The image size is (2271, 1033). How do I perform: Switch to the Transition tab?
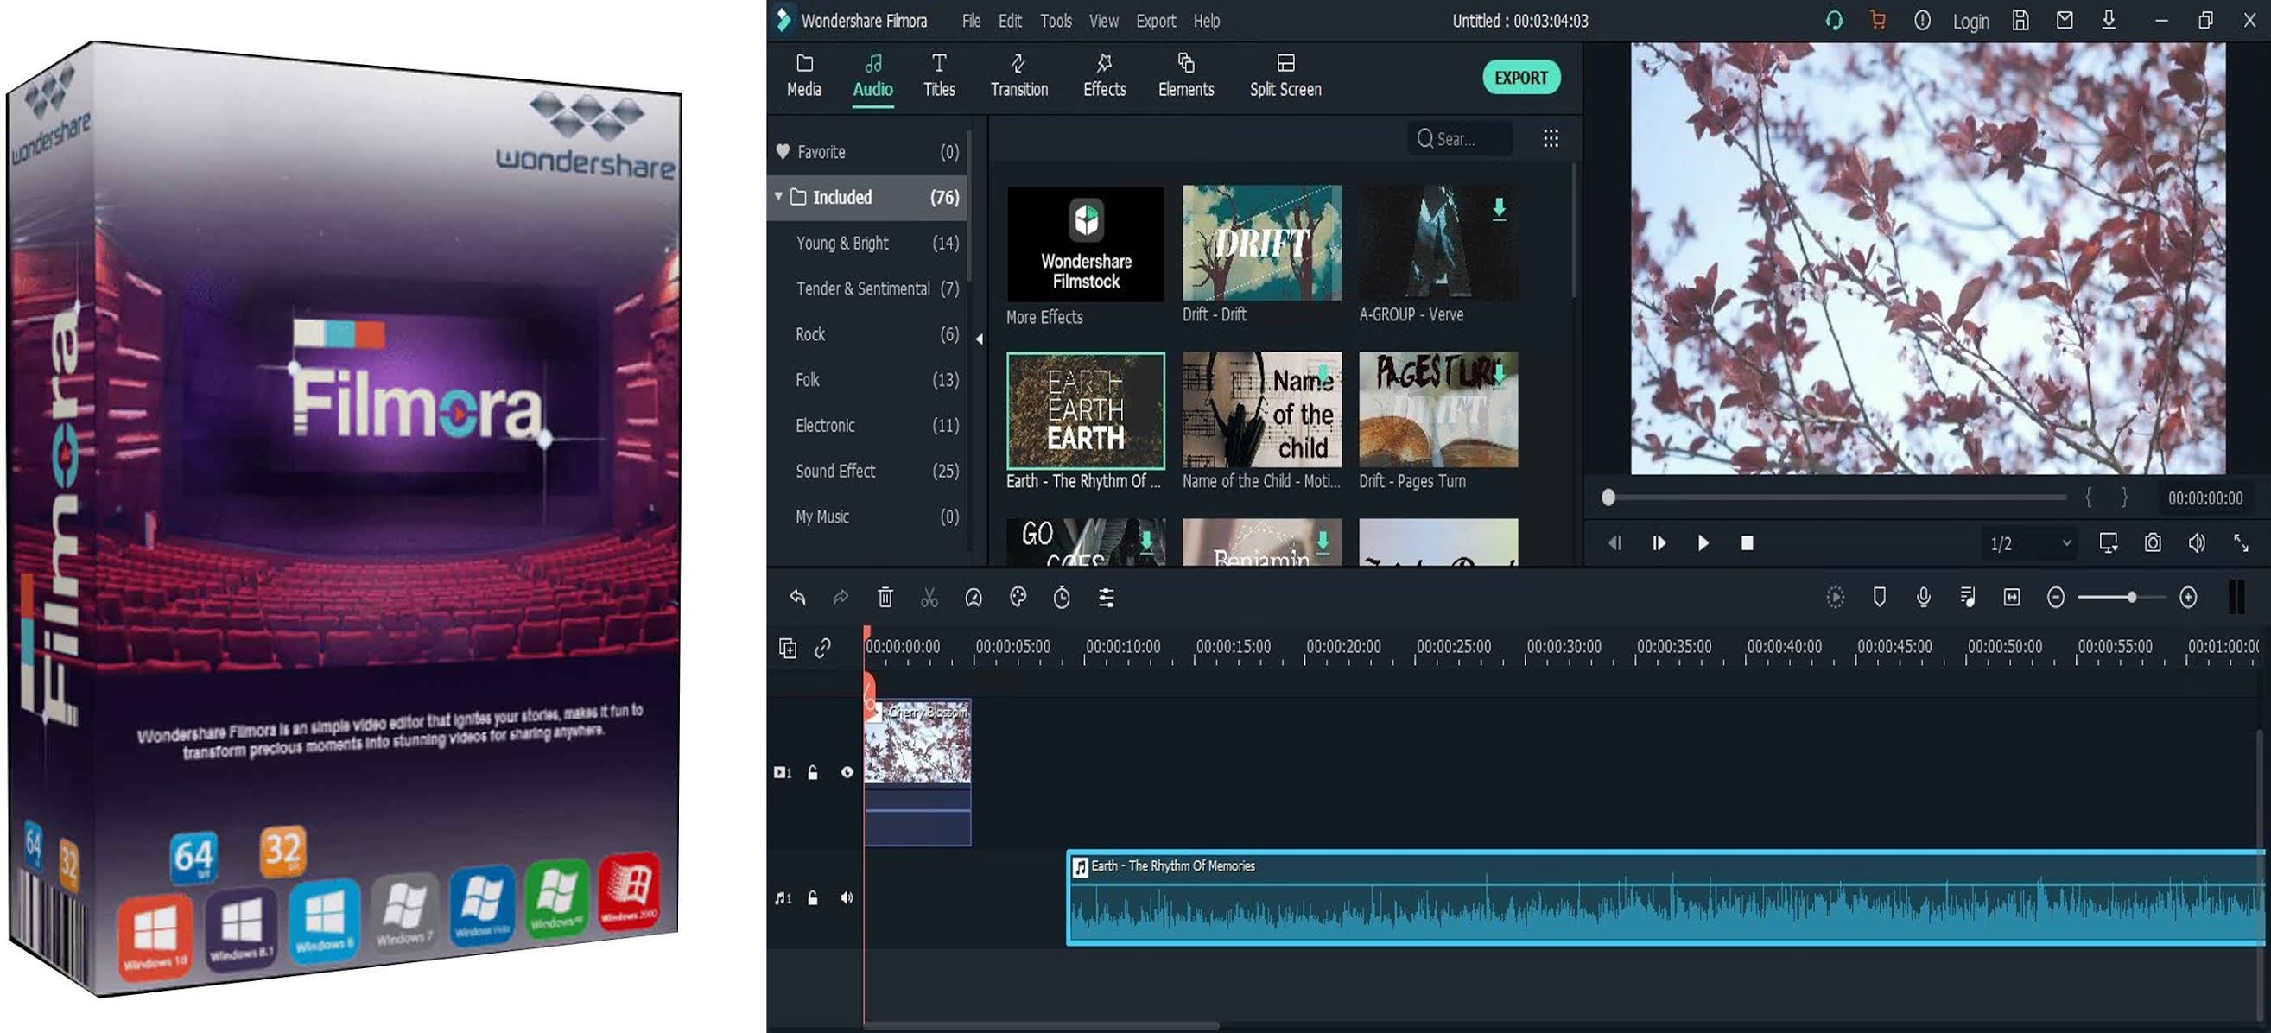click(x=1019, y=76)
